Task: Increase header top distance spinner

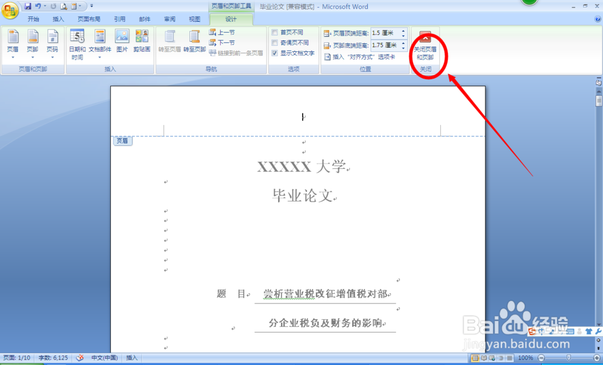Action: (403, 31)
